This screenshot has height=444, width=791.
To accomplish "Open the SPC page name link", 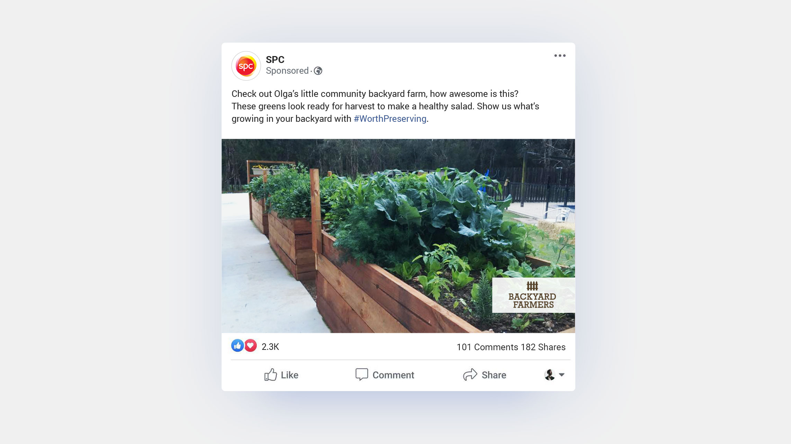I will point(275,60).
